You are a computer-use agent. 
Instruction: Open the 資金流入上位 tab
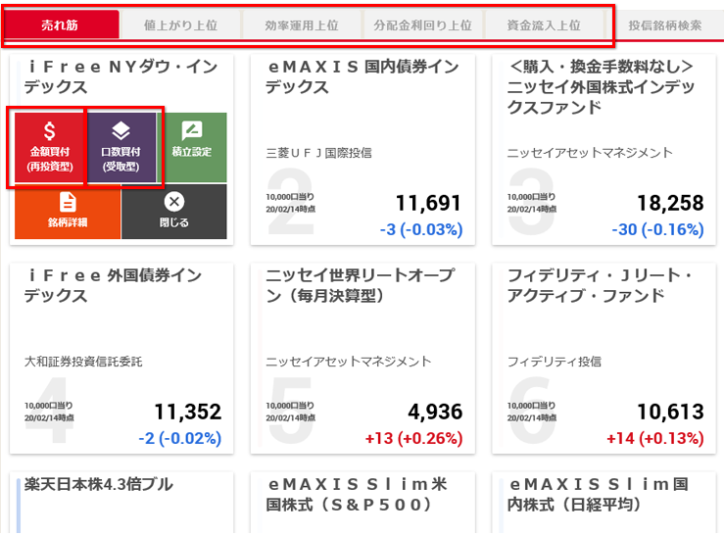(544, 24)
